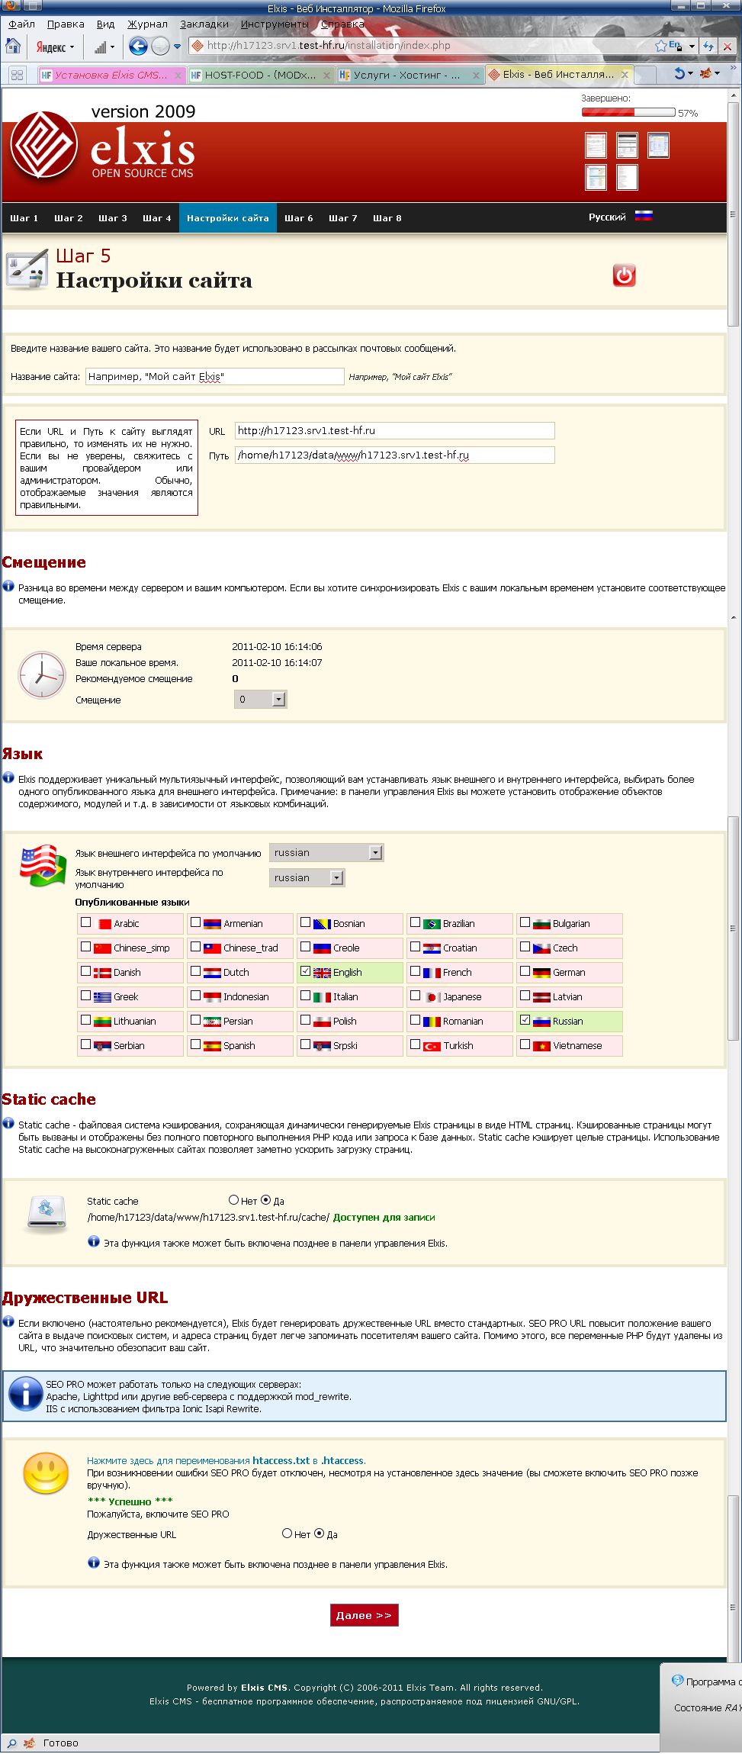The width and height of the screenshot is (742, 1754).
Task: Click info icon beside Смещение description
Action: pyautogui.click(x=8, y=586)
